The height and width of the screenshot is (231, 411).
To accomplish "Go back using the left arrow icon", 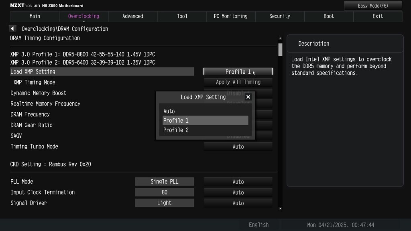I will [12, 28].
